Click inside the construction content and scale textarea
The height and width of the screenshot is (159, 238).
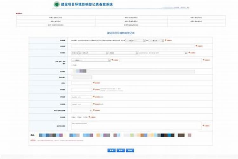pos(136,126)
